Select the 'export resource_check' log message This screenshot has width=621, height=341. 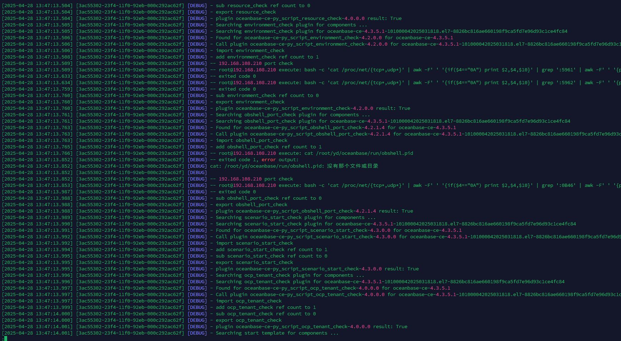click(246, 12)
